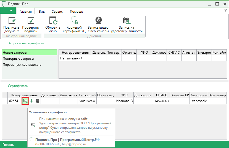Screen dimensions: 229x148
Task: Open the help question mark icon
Action: 225,10
